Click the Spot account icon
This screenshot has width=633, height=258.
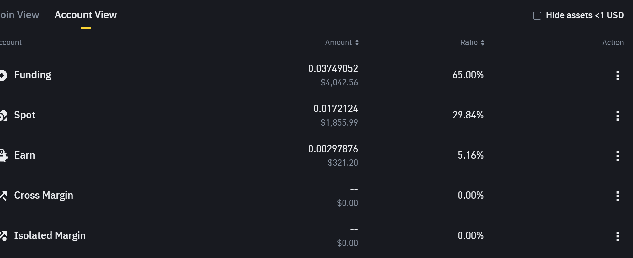(x=3, y=115)
